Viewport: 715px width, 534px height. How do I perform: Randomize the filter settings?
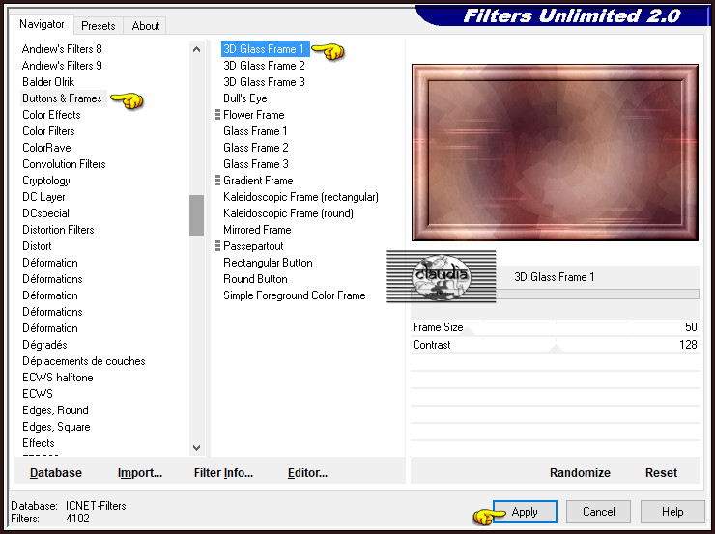[x=580, y=473]
